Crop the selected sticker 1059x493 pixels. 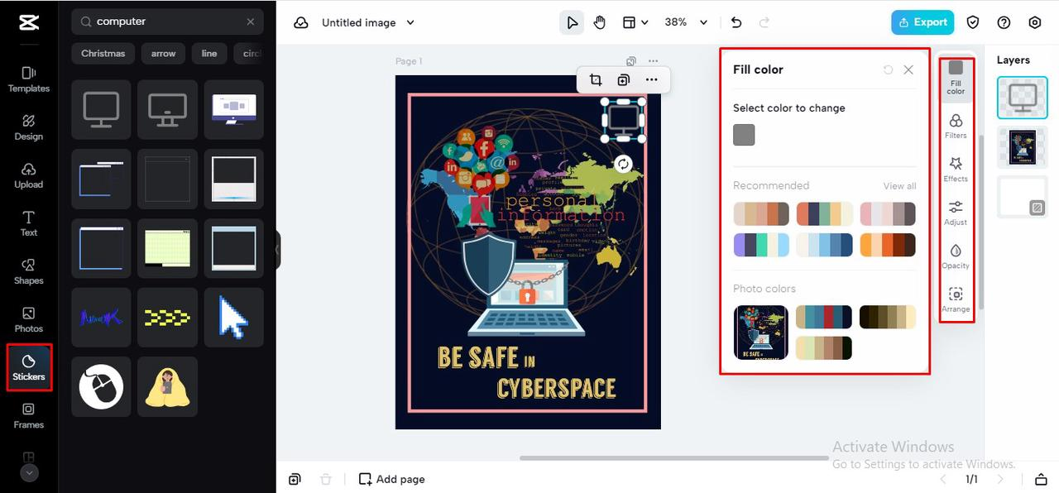(x=596, y=79)
